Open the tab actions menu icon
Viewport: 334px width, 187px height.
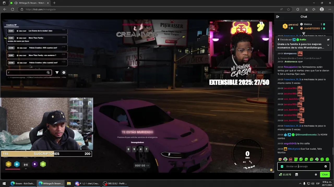click(x=4, y=3)
